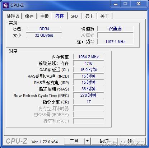This screenshot has height=148, width=149.
Task: Select the 主板 tab
Action: tap(45, 16)
